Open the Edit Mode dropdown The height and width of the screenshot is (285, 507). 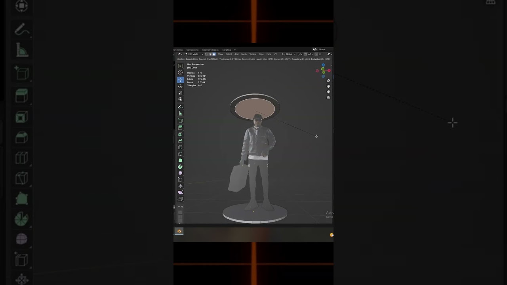click(x=194, y=54)
